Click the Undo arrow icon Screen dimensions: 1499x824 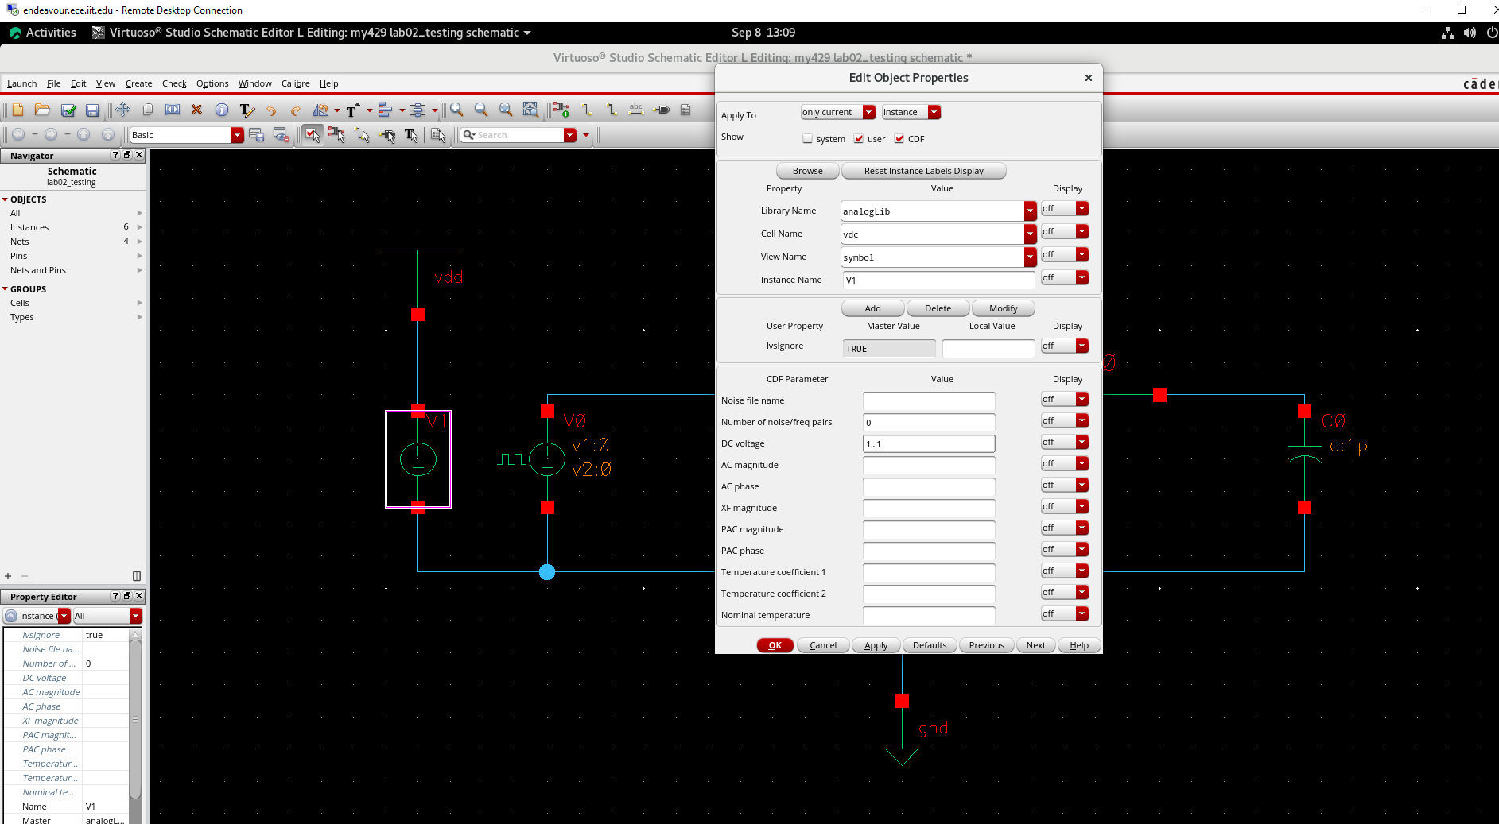(271, 110)
